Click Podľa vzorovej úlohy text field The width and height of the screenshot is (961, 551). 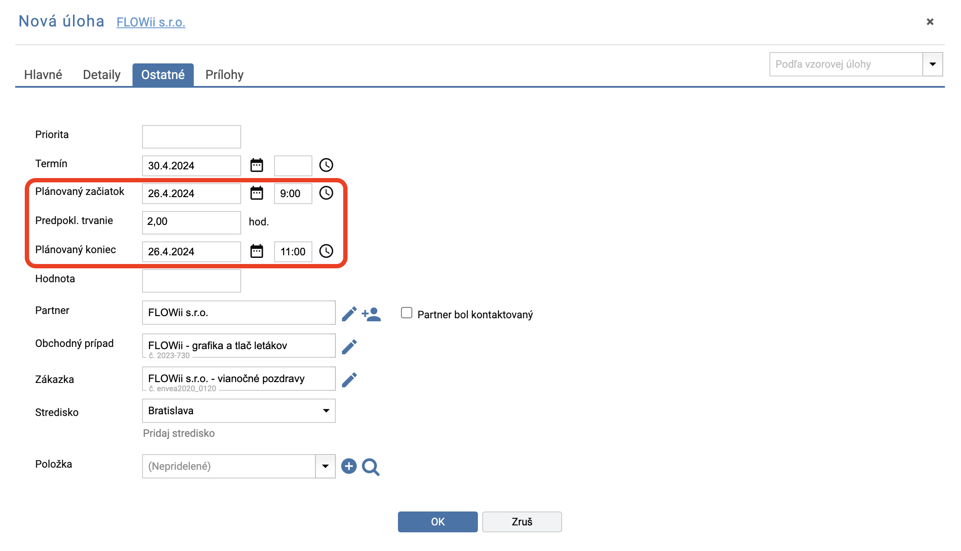pos(846,64)
